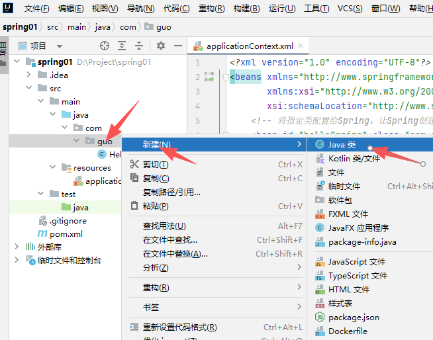This screenshot has height=340, width=433.
Task: Click the scissors icon for 剪切
Action: [134, 165]
